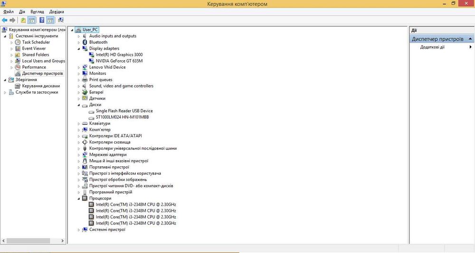Select Керування комп'ютером root node

pos(37,30)
